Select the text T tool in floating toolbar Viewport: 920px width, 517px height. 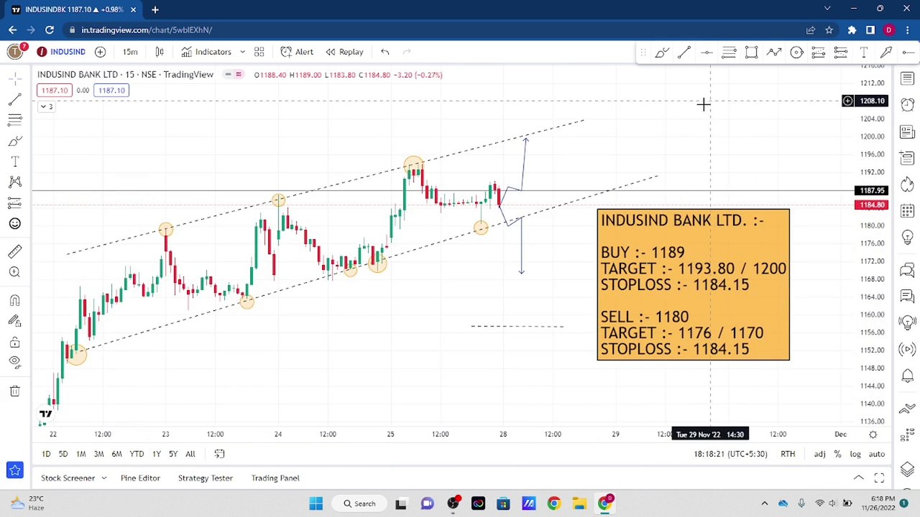864,52
